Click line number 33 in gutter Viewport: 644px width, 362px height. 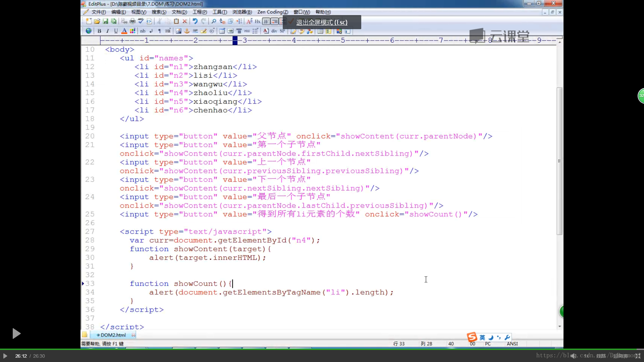90,284
